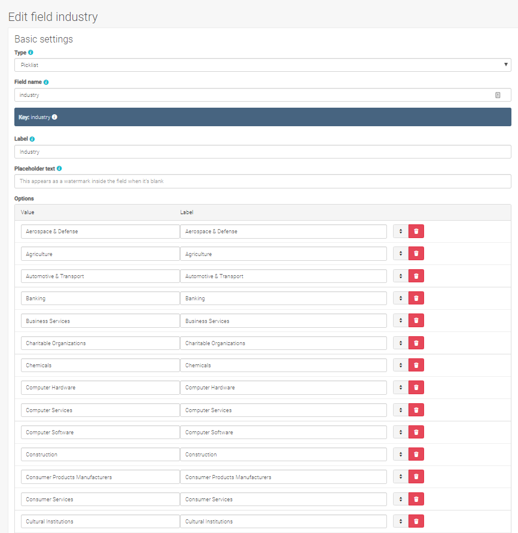Click reorder handle for Computer Software
This screenshot has height=533, width=518.
pos(401,432)
